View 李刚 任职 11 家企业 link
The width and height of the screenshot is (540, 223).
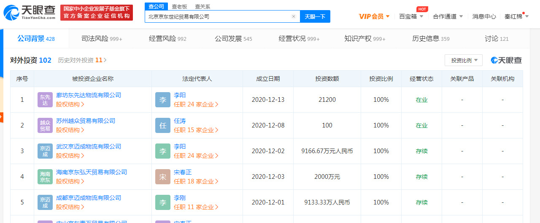click(x=196, y=207)
